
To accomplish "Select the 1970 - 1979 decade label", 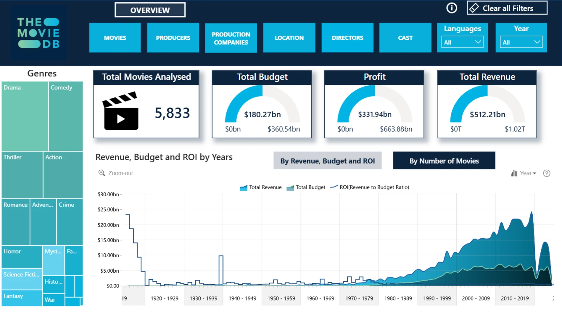I will tap(359, 298).
